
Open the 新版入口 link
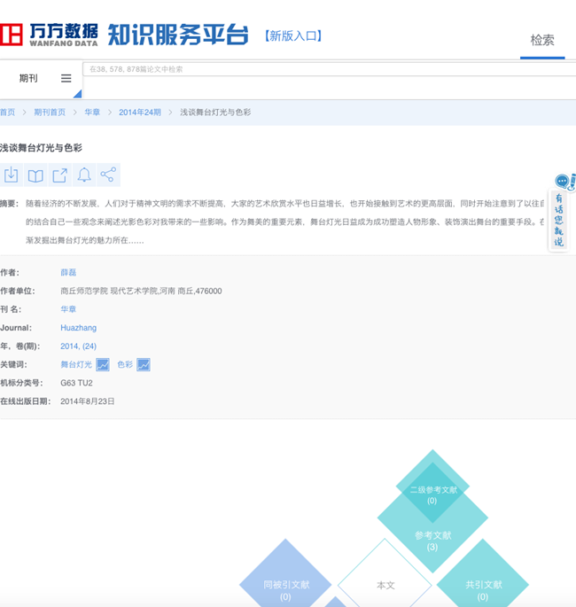pos(293,36)
